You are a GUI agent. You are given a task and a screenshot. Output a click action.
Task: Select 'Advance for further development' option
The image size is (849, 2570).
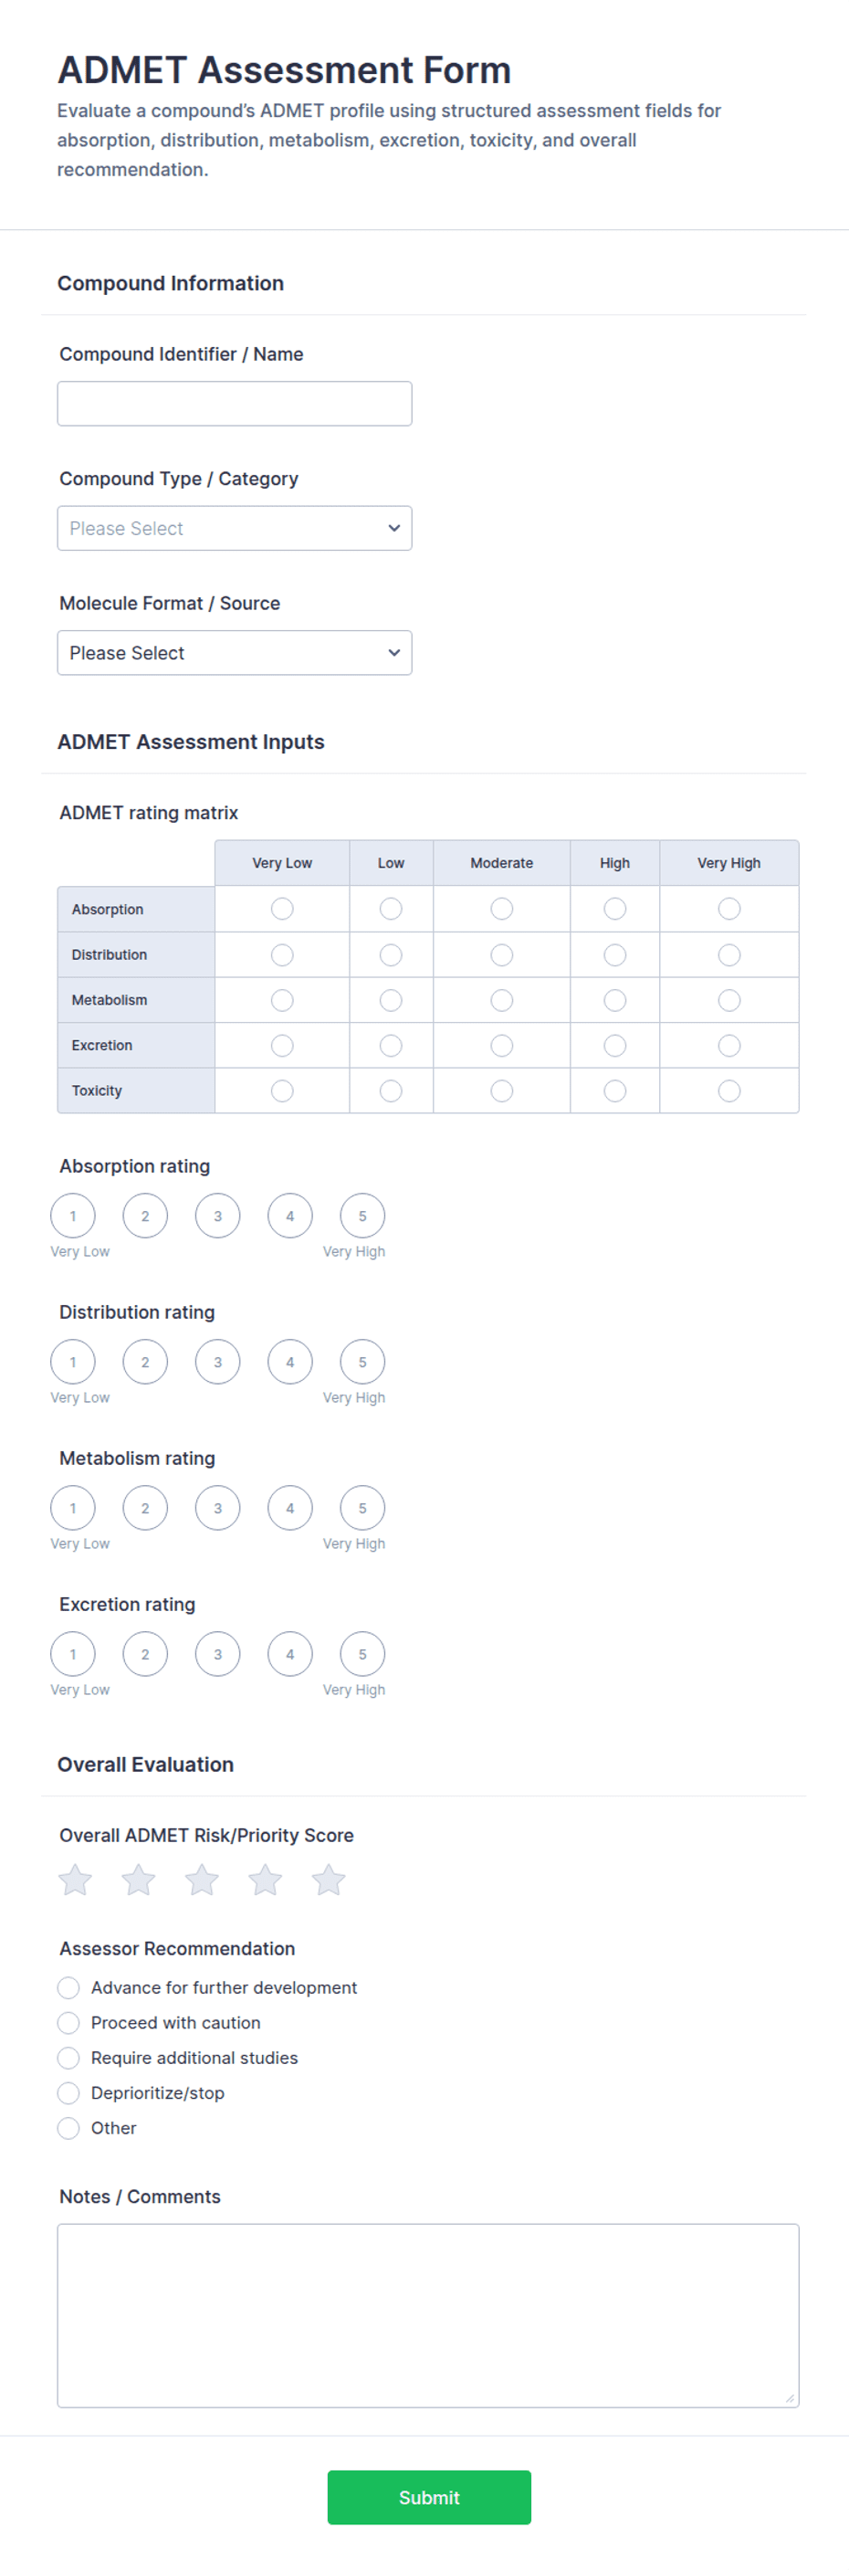point(68,1987)
